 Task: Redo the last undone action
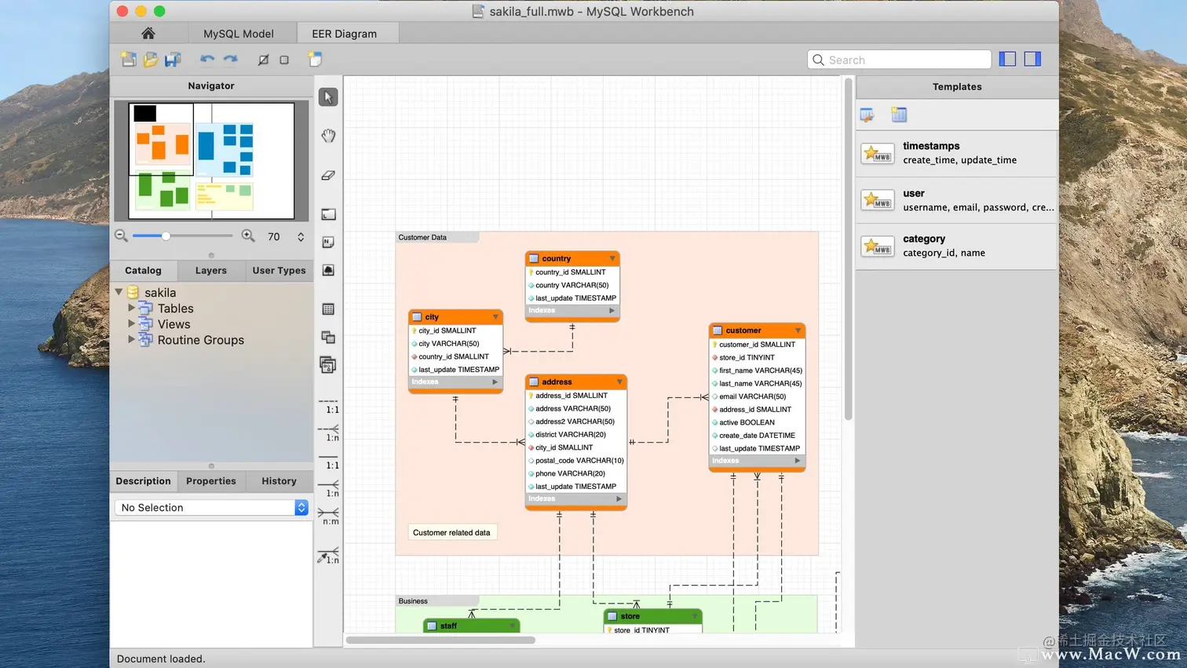click(x=231, y=60)
